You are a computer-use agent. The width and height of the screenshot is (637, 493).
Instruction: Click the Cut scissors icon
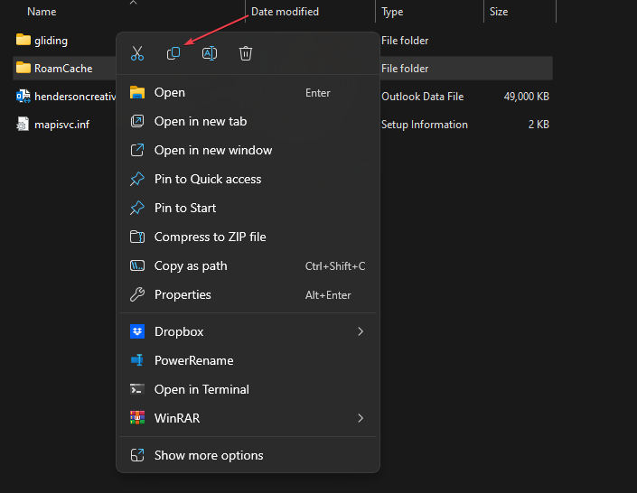[137, 53]
